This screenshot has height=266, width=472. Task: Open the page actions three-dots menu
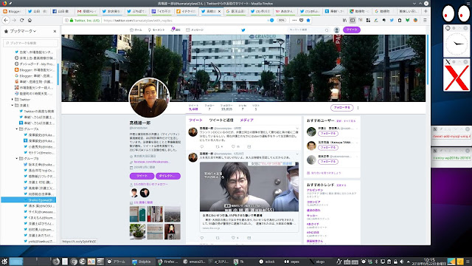pyautogui.click(x=294, y=20)
